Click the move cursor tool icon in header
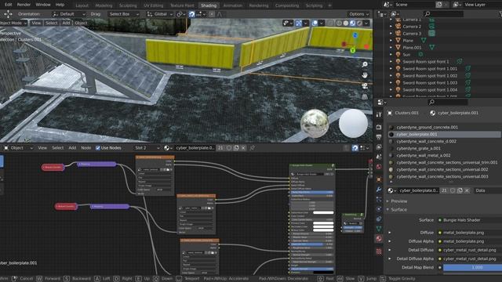502x282 pixels. click(x=8, y=14)
